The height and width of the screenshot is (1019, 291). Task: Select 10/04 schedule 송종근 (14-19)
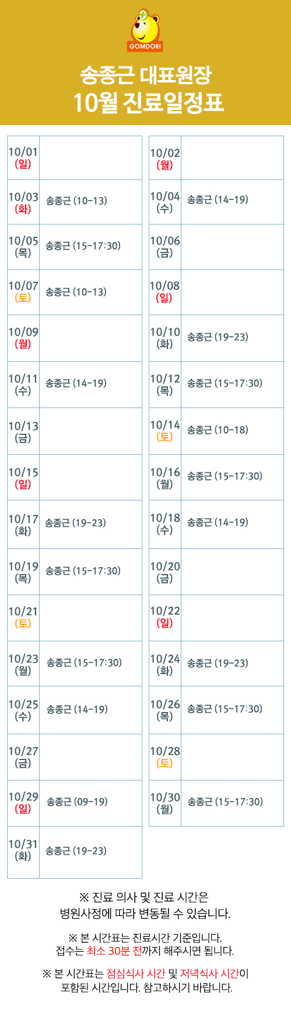coord(218,200)
